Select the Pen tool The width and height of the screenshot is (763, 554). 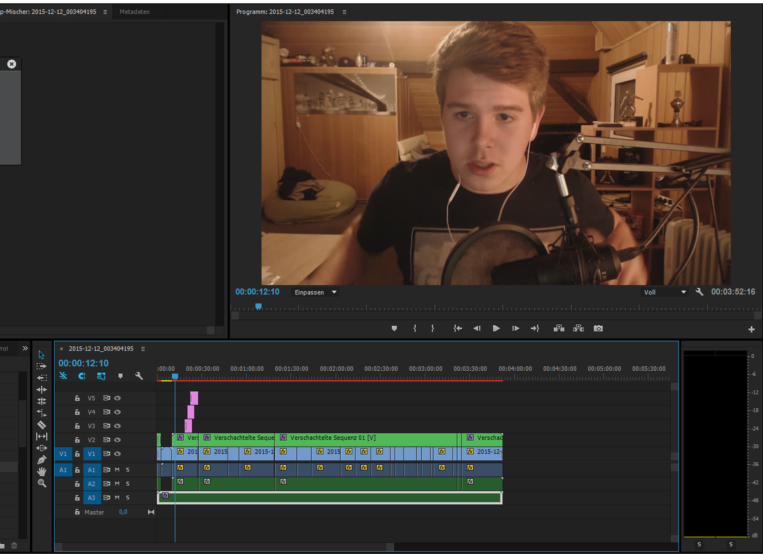(x=42, y=459)
